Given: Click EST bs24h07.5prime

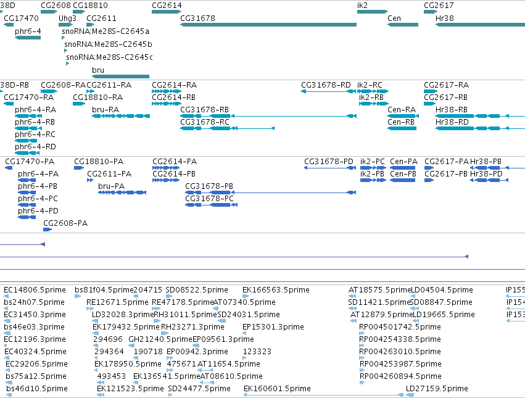Looking at the screenshot, I should pos(34,302).
